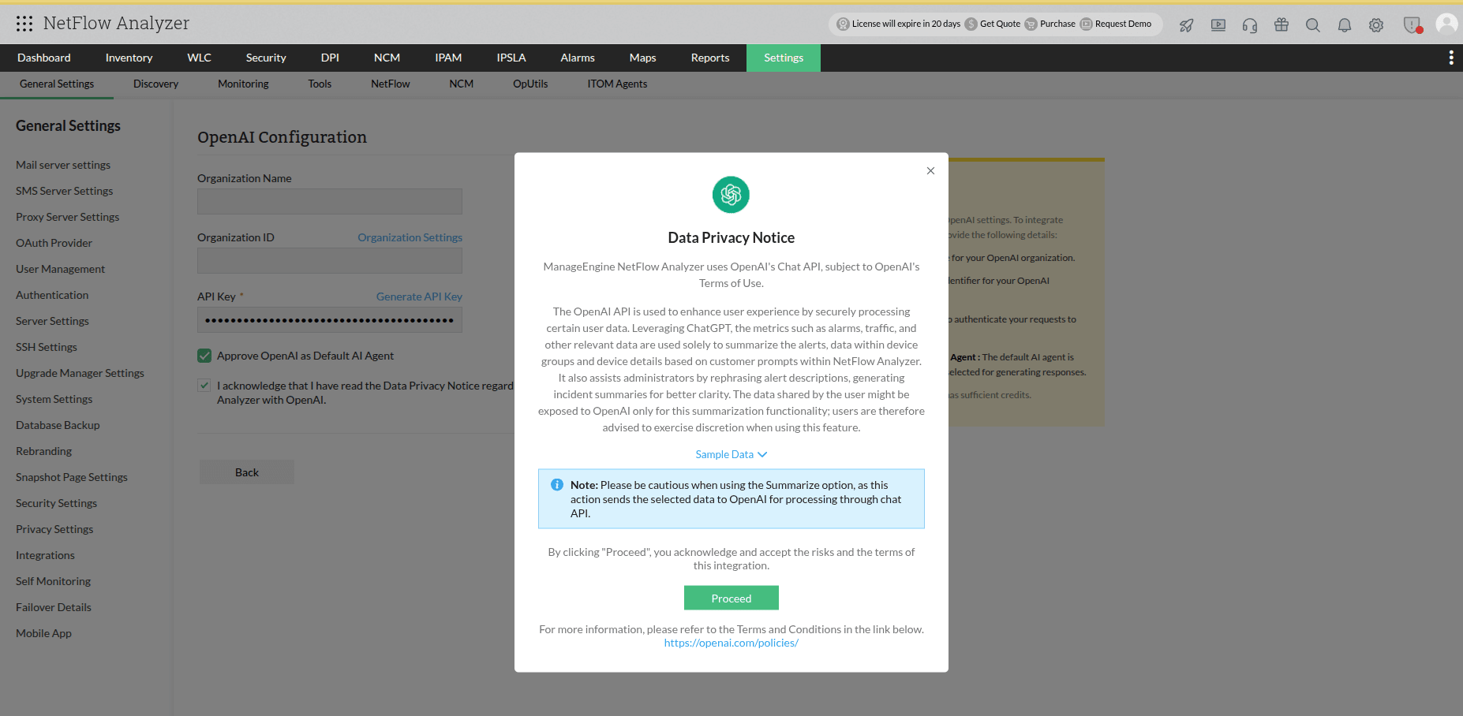Click the OpenAI logo in dialog
The width and height of the screenshot is (1463, 716).
click(x=731, y=195)
